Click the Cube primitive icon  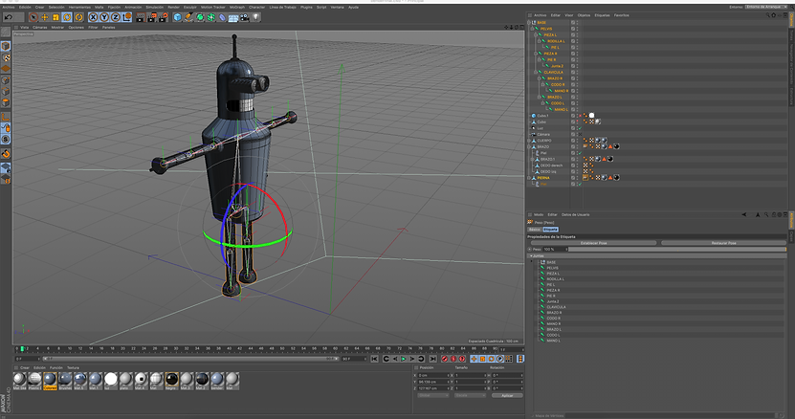click(176, 17)
